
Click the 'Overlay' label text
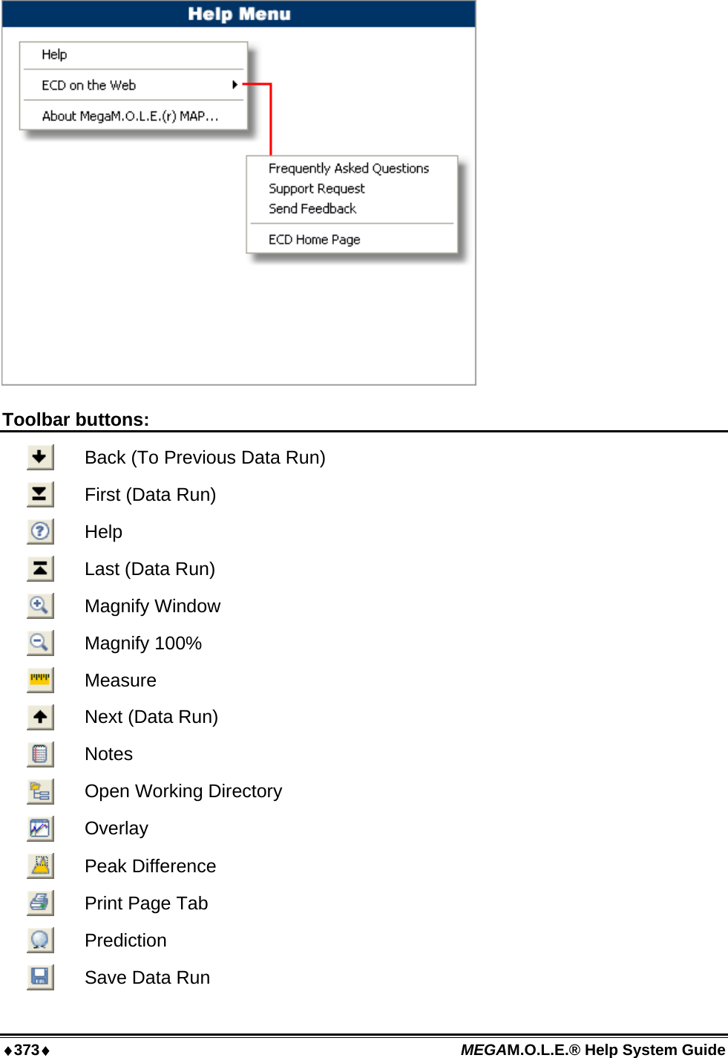(117, 828)
